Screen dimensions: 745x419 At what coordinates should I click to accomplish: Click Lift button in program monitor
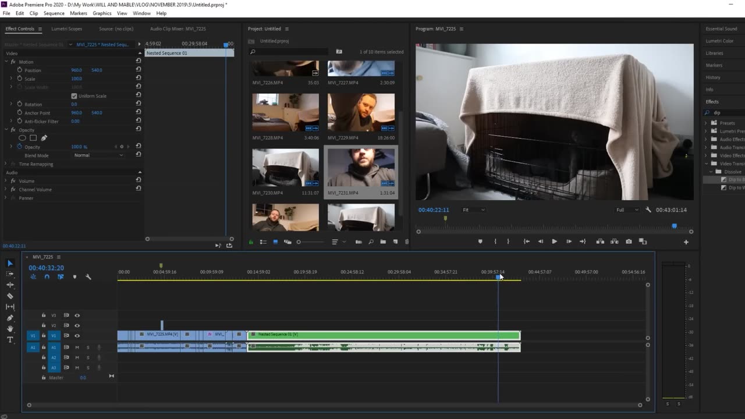[x=600, y=242]
